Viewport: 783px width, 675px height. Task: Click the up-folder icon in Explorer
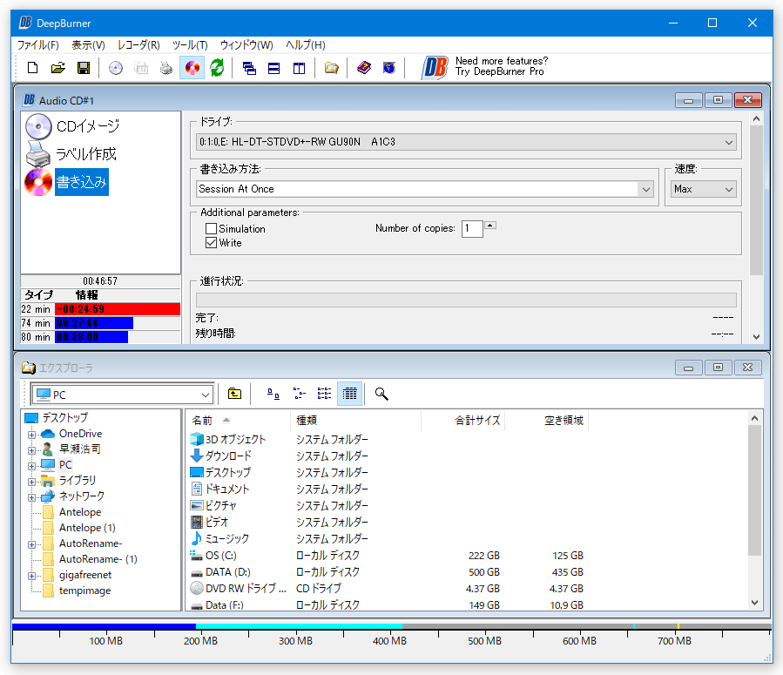(x=234, y=394)
